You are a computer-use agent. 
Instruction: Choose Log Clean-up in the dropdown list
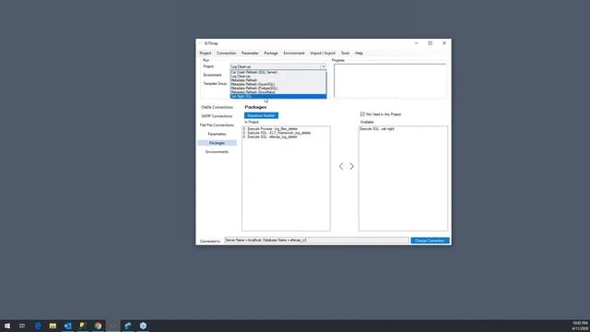coord(278,76)
